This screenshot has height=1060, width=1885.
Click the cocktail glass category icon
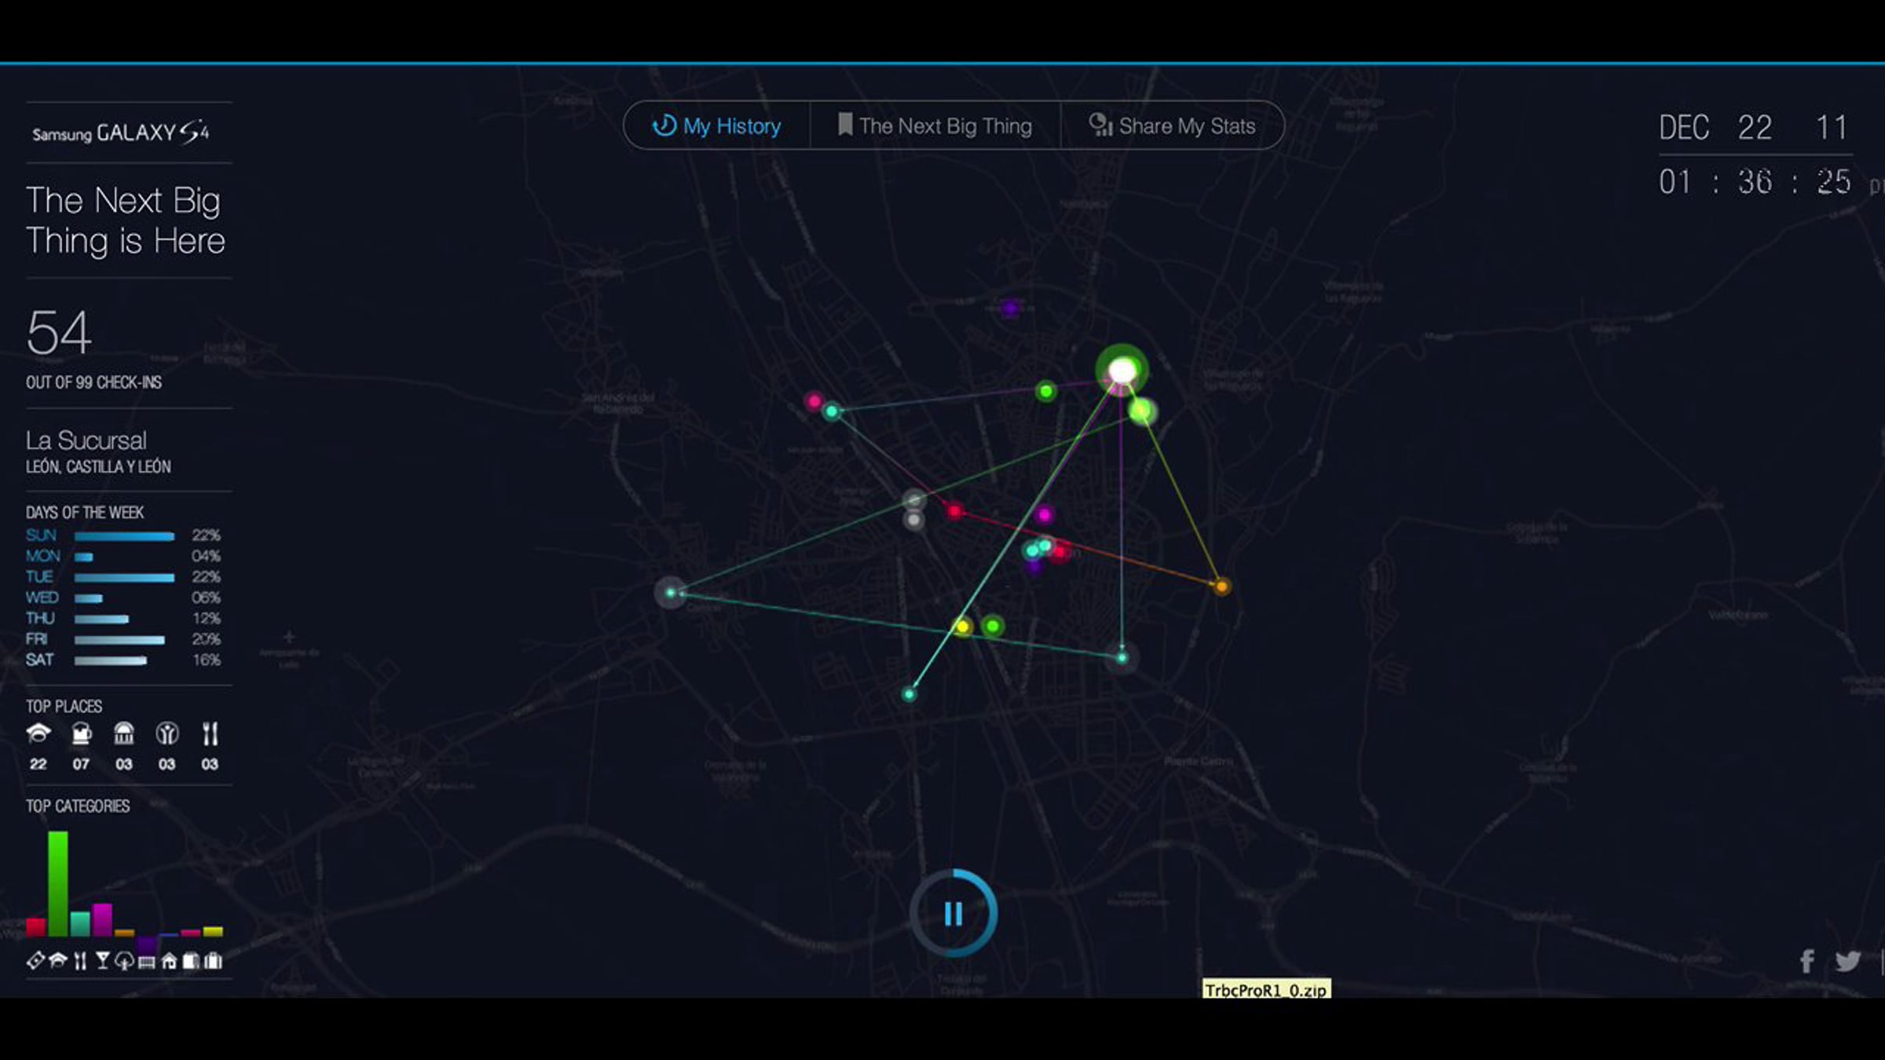pyautogui.click(x=102, y=960)
